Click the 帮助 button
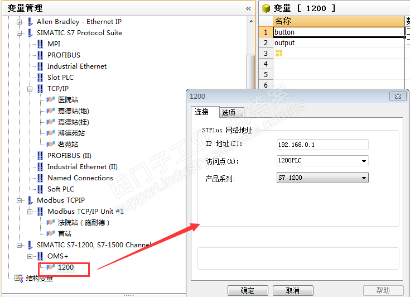This screenshot has height=297, width=410. coord(383,290)
